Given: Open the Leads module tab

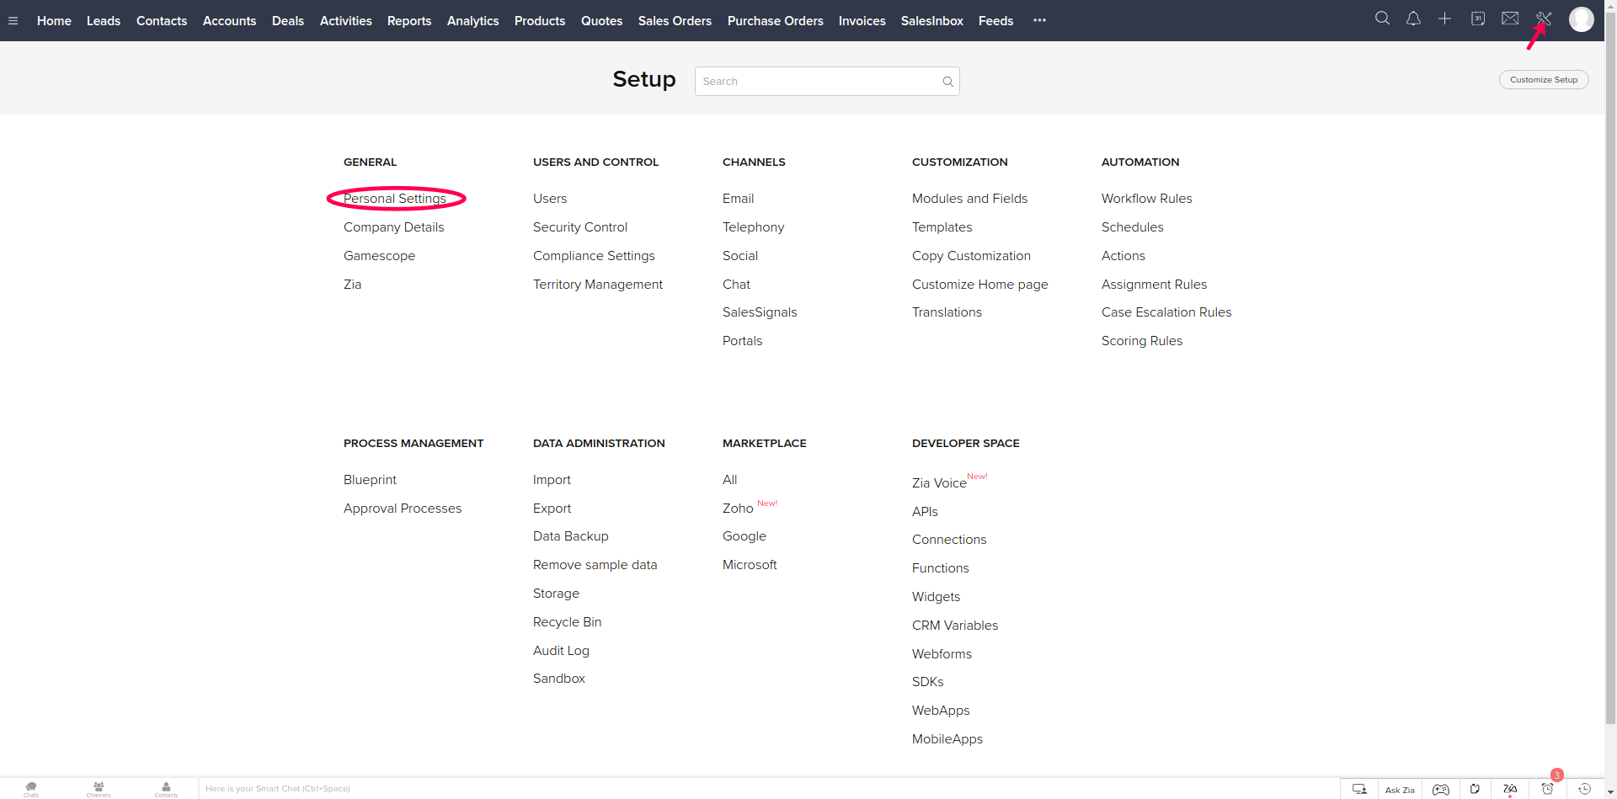Looking at the screenshot, I should coord(104,21).
